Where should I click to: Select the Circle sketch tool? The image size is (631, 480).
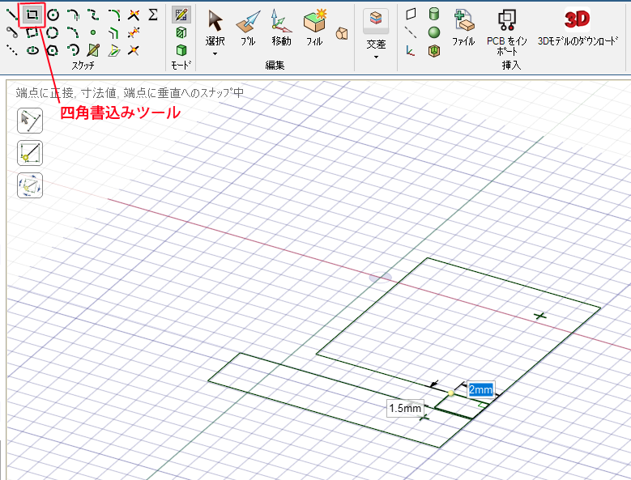coord(53,15)
